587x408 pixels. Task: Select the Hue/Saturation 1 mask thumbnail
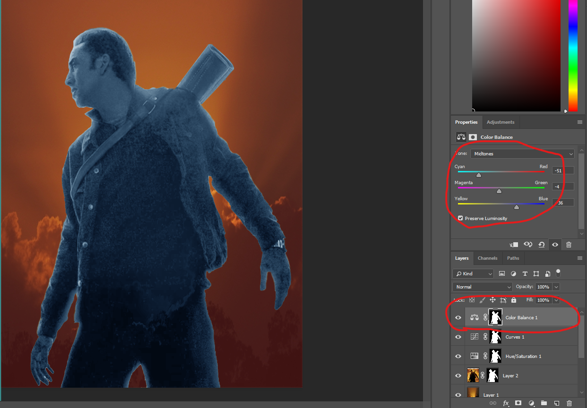pos(495,356)
